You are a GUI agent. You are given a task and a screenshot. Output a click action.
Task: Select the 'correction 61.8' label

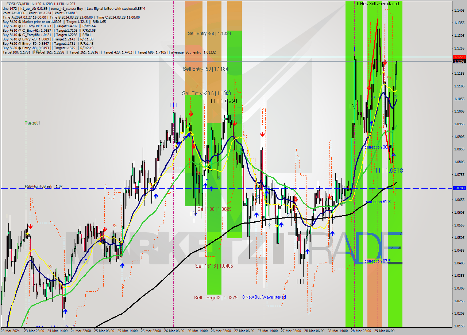pos(378,202)
